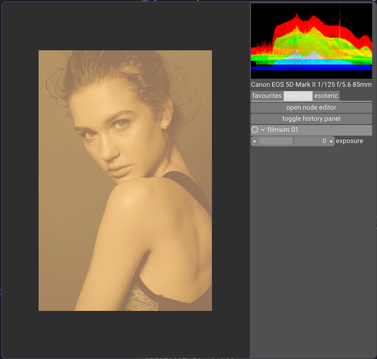The image size is (377, 359).
Task: Click the portrait photo preview
Action: 125,180
